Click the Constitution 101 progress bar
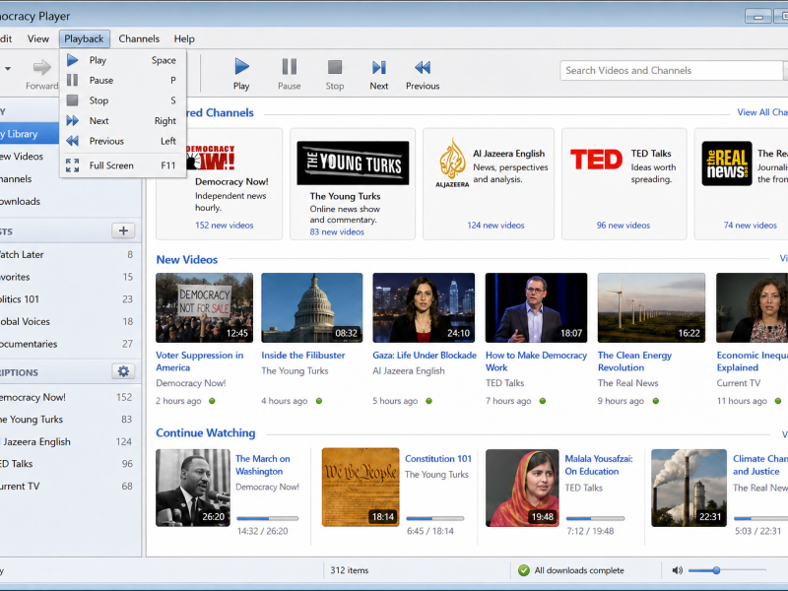788x591 pixels. pos(434,518)
